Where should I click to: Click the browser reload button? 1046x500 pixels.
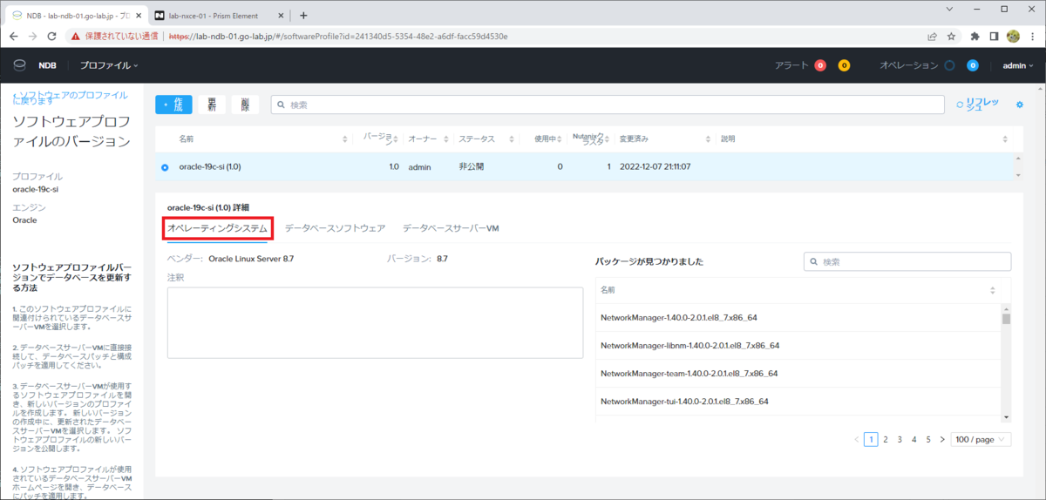[x=51, y=37]
